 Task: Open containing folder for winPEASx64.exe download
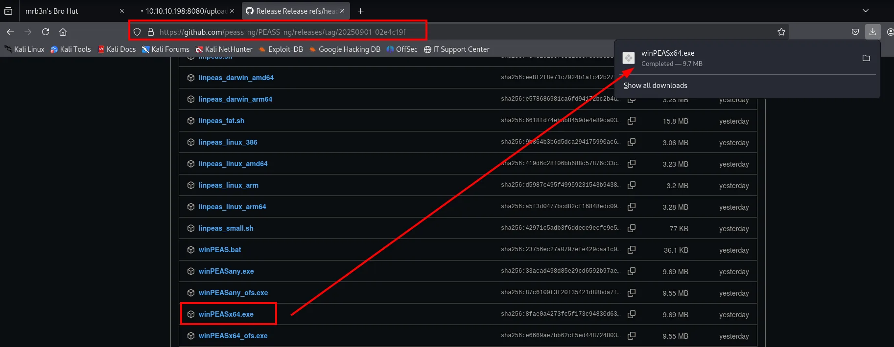click(x=866, y=58)
